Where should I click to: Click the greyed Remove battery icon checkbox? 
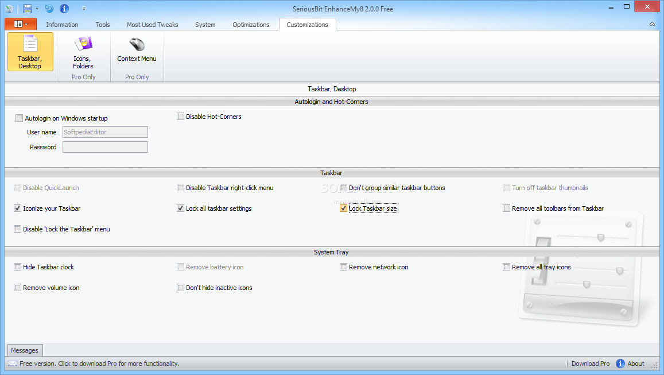click(180, 267)
